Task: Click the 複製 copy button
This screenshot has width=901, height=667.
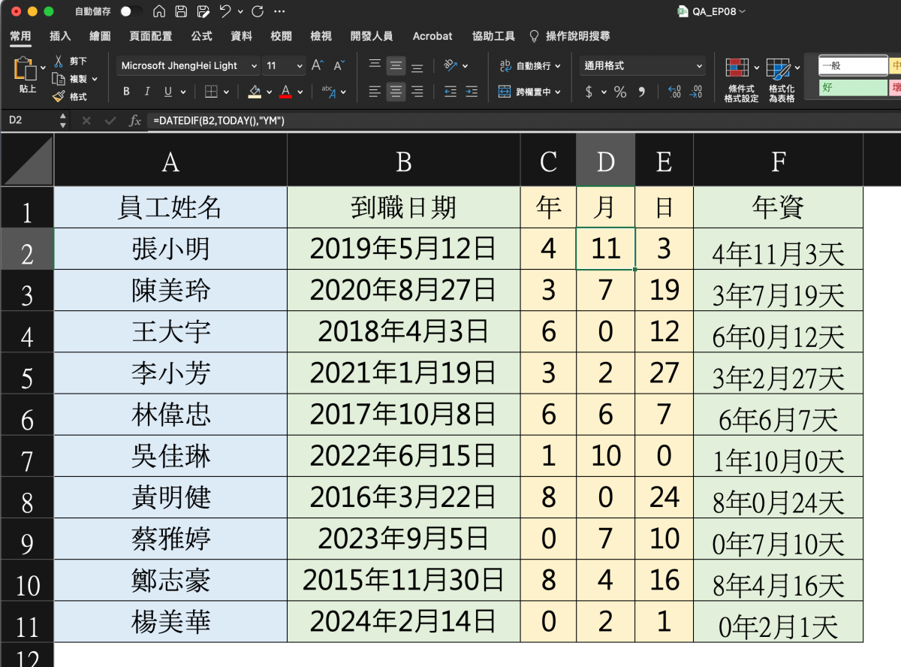Action: (70, 79)
